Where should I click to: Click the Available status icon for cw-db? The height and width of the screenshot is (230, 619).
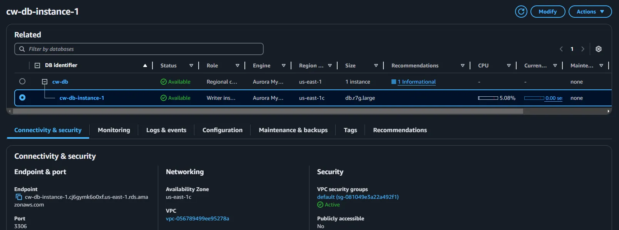[x=164, y=82]
